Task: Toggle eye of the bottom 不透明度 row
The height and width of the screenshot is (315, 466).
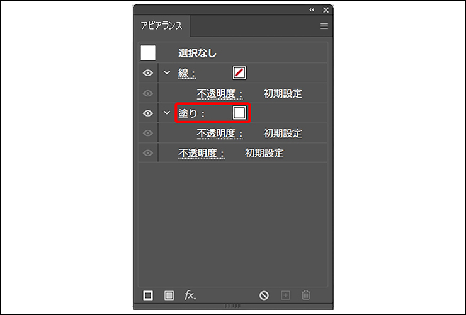Action: [x=148, y=153]
